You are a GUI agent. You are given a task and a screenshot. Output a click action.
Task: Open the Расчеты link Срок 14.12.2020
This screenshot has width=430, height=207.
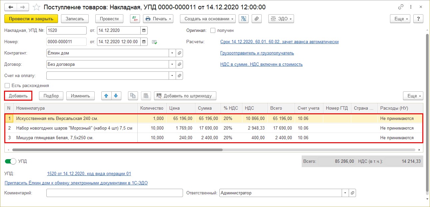(279, 42)
